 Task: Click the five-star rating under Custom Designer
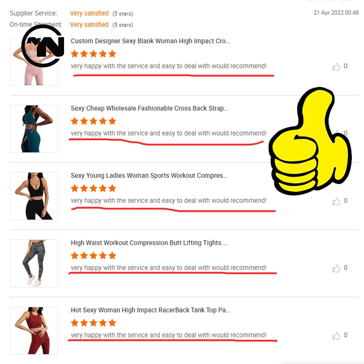[x=93, y=54]
